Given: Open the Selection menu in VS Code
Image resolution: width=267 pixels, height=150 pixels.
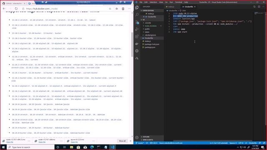Looking at the screenshot, I should click(x=153, y=2).
